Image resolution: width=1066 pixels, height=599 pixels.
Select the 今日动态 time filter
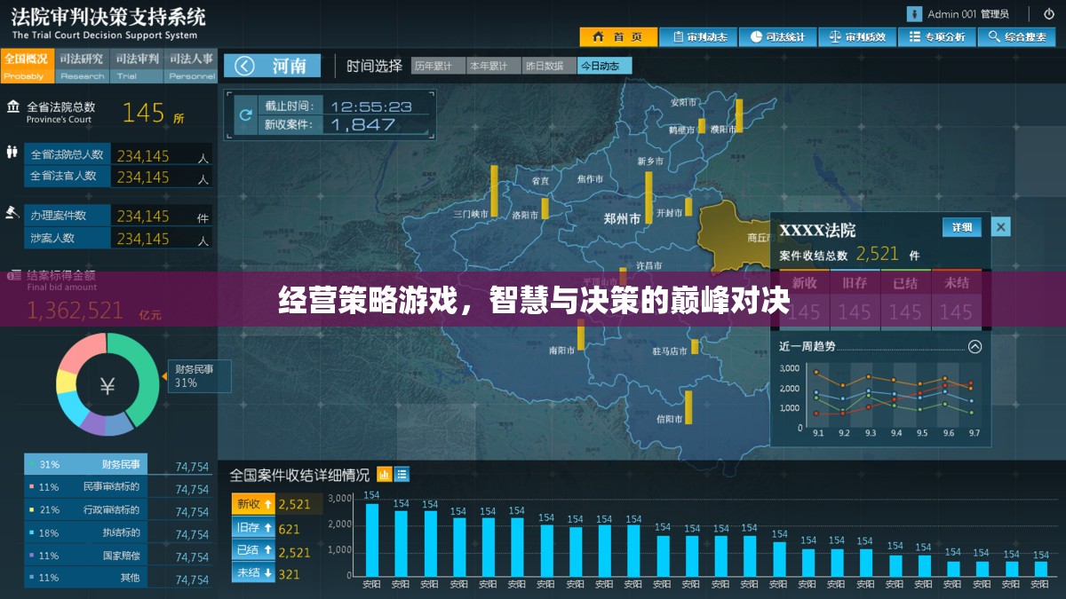click(x=604, y=66)
